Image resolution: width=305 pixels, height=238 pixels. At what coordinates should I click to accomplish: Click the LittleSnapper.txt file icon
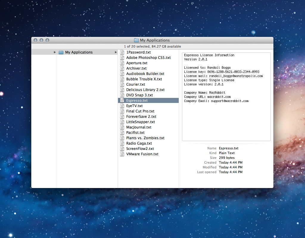point(122,122)
